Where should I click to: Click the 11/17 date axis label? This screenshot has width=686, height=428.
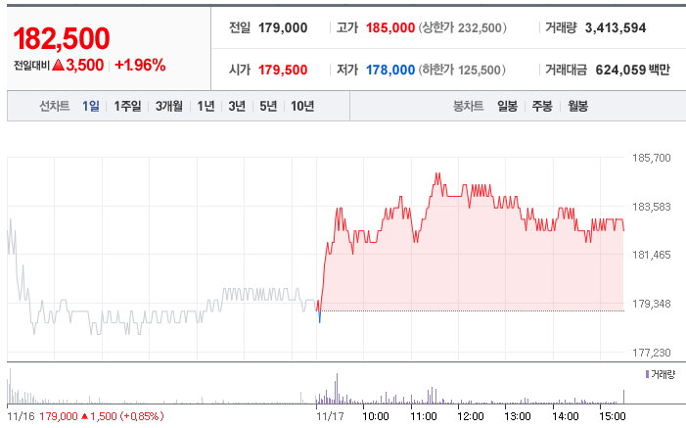331,416
